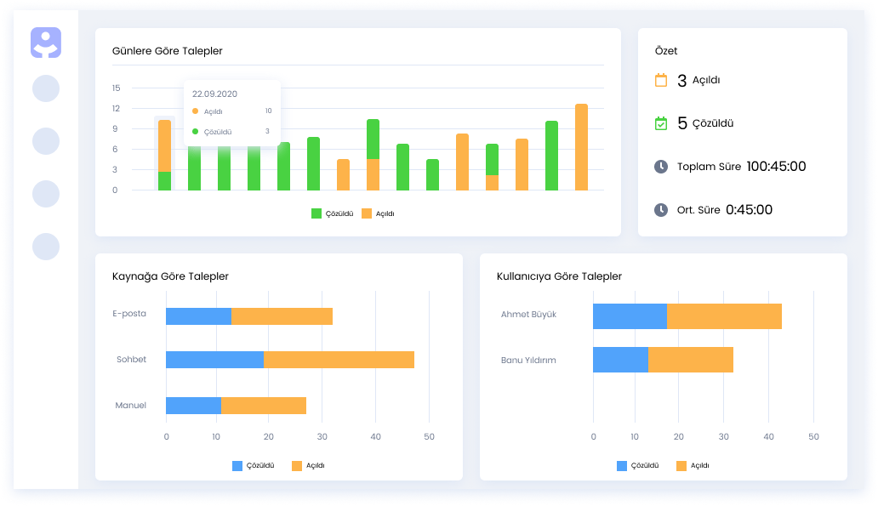
Task: Click the clock icon next to Toplam Süre
Action: [661, 167]
